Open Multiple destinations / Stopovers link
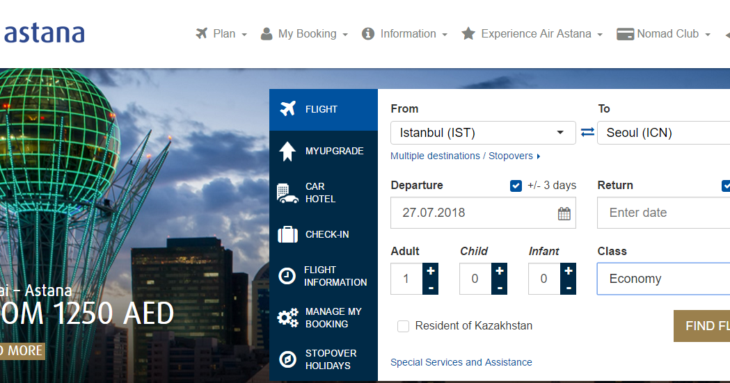 [465, 156]
